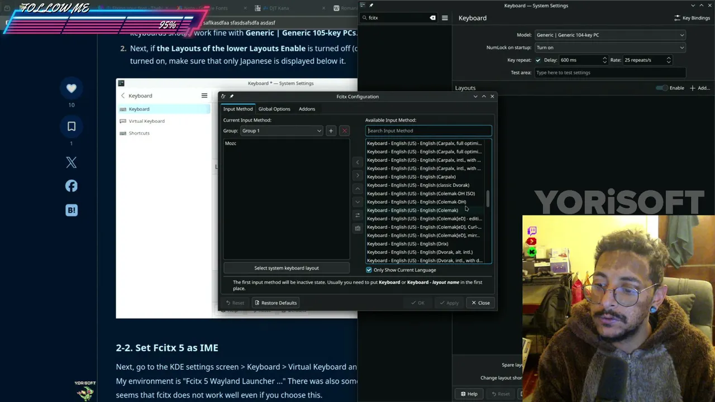Click the Help button in System Settings
Screen dimensions: 715x402
coord(468,394)
